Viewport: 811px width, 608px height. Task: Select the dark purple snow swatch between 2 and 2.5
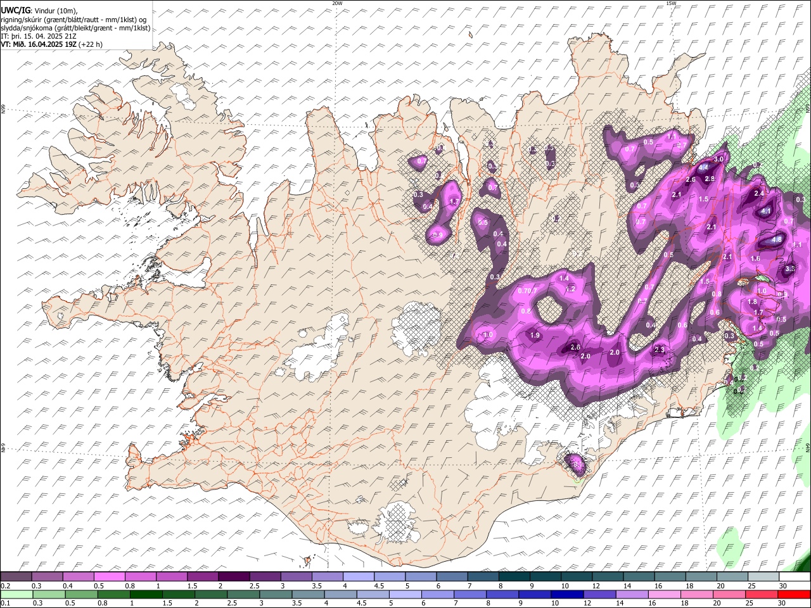click(234, 576)
